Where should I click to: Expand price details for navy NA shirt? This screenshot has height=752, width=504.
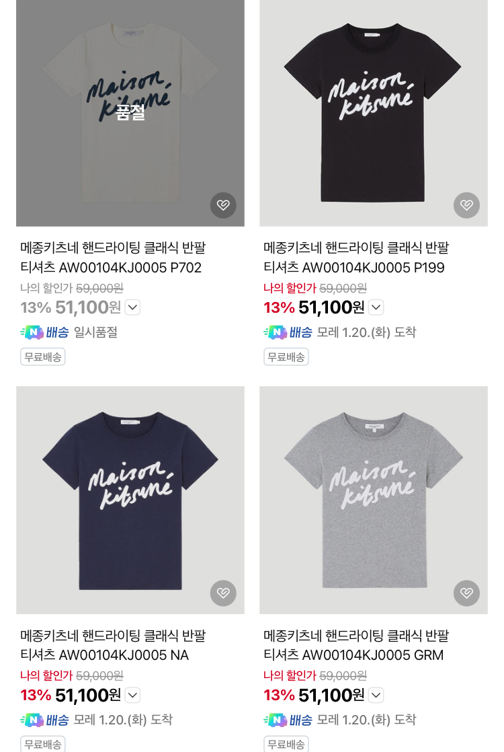tap(132, 695)
